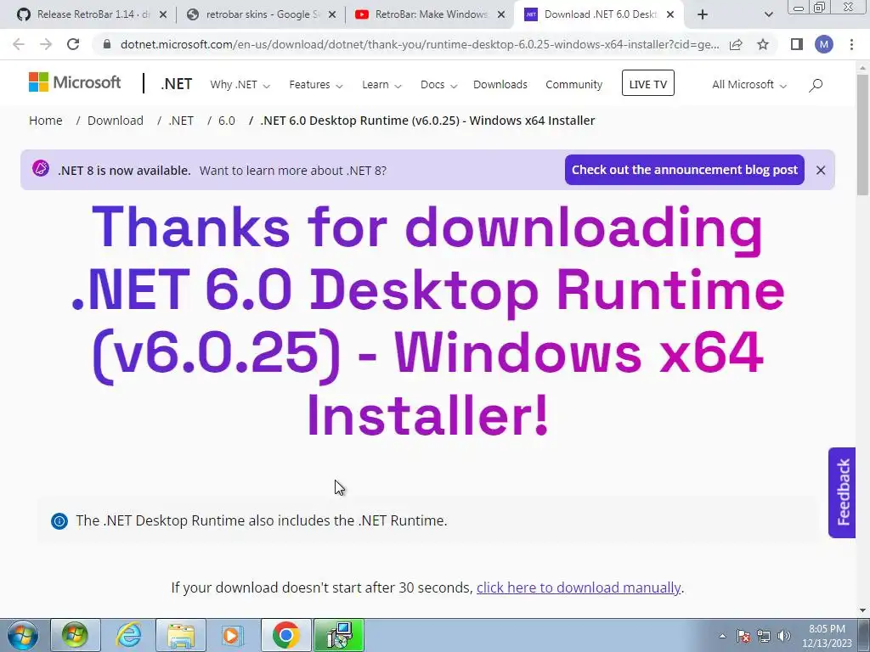Click Chrome icon in taskbar

[x=285, y=635]
